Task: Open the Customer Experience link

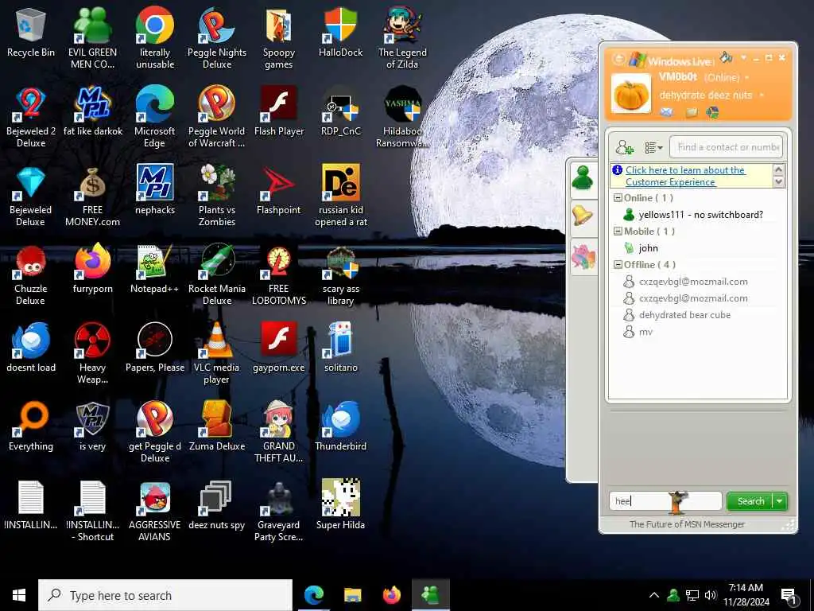Action: tap(684, 176)
